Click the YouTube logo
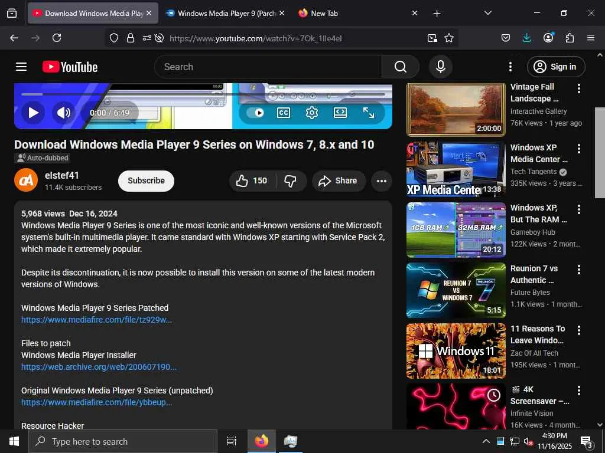The height and width of the screenshot is (453, 605). pos(70,67)
